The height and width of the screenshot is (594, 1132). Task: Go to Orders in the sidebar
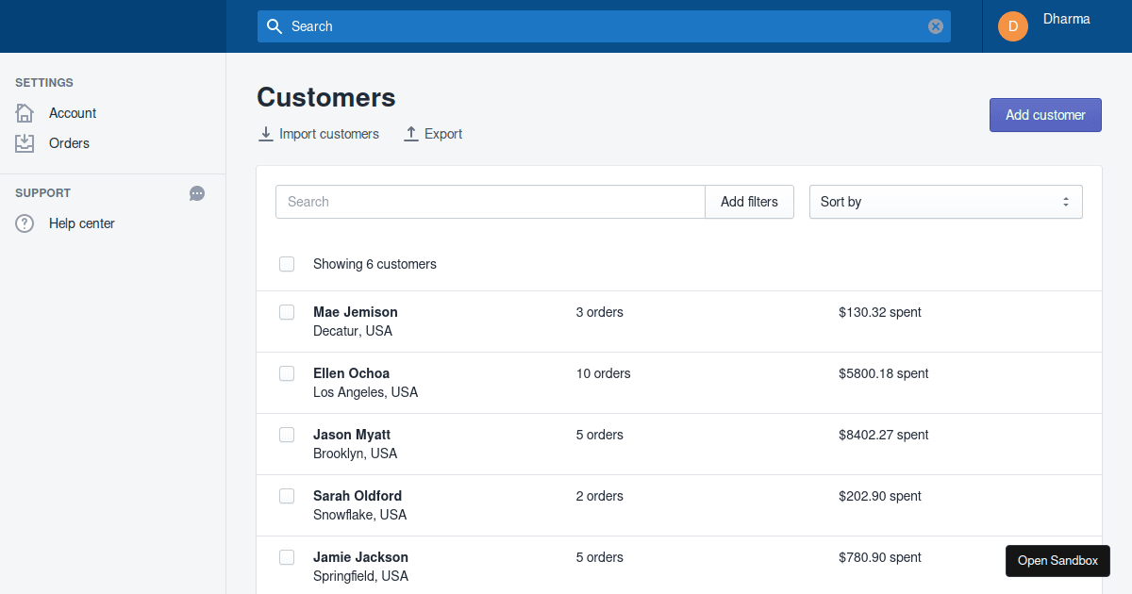point(69,143)
